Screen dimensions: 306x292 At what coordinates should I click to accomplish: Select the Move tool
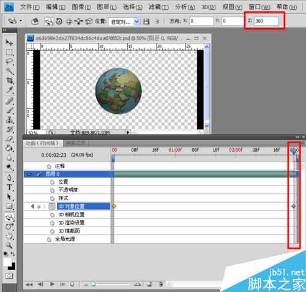pos(9,42)
